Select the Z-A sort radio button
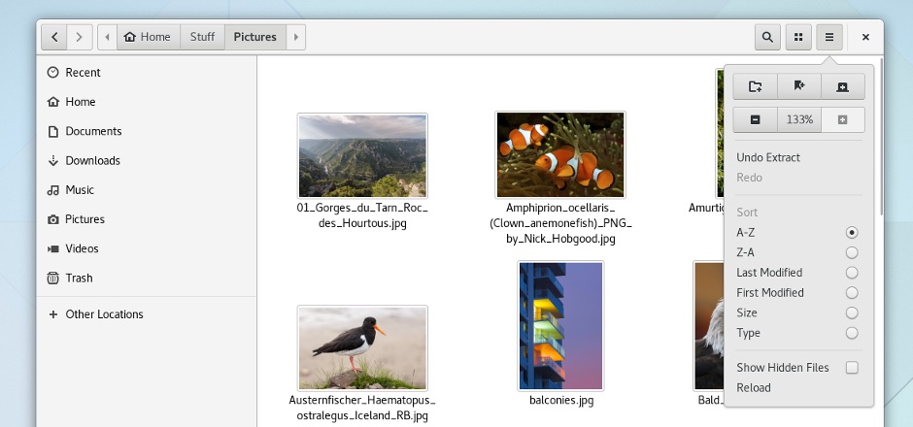The height and width of the screenshot is (427, 913). tap(852, 252)
